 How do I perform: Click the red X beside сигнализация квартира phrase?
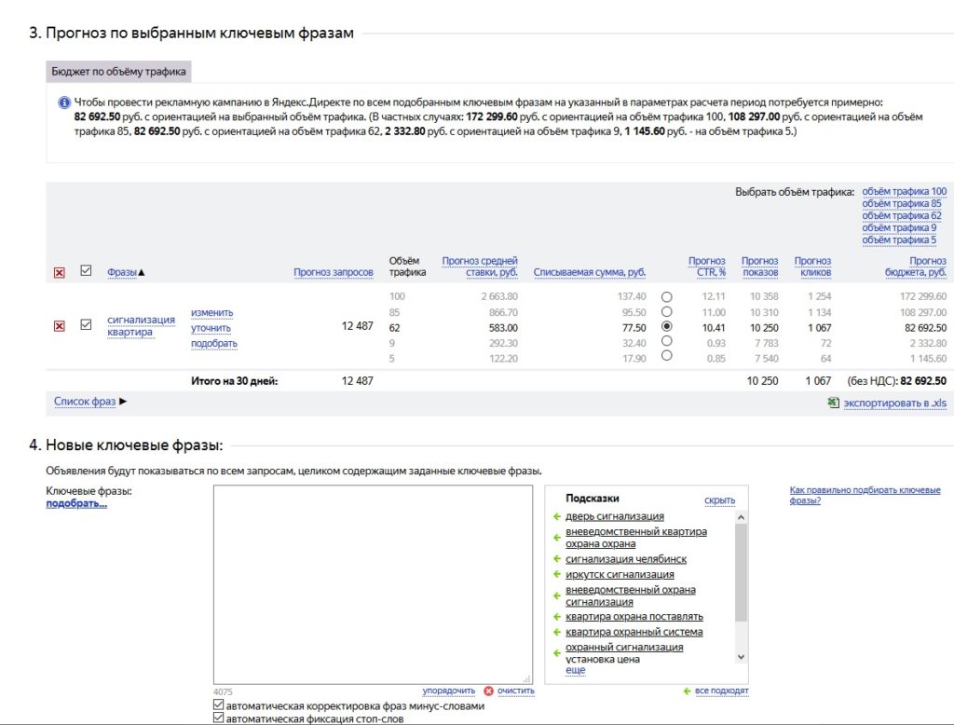click(59, 325)
